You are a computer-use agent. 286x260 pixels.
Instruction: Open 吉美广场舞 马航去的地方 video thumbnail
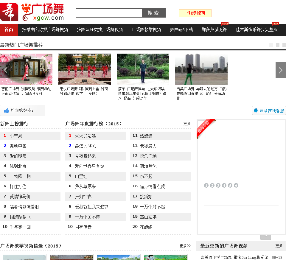coord(201,69)
